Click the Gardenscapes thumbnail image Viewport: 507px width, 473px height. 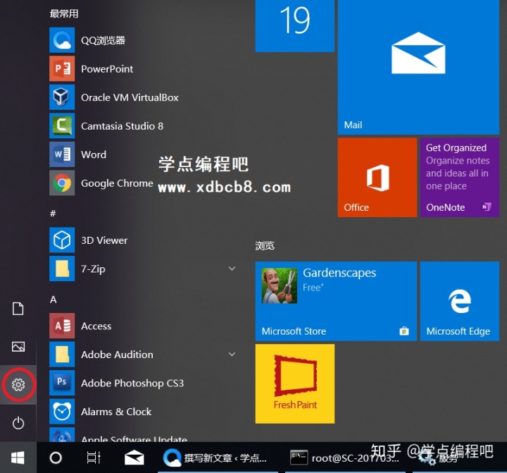[x=280, y=285]
